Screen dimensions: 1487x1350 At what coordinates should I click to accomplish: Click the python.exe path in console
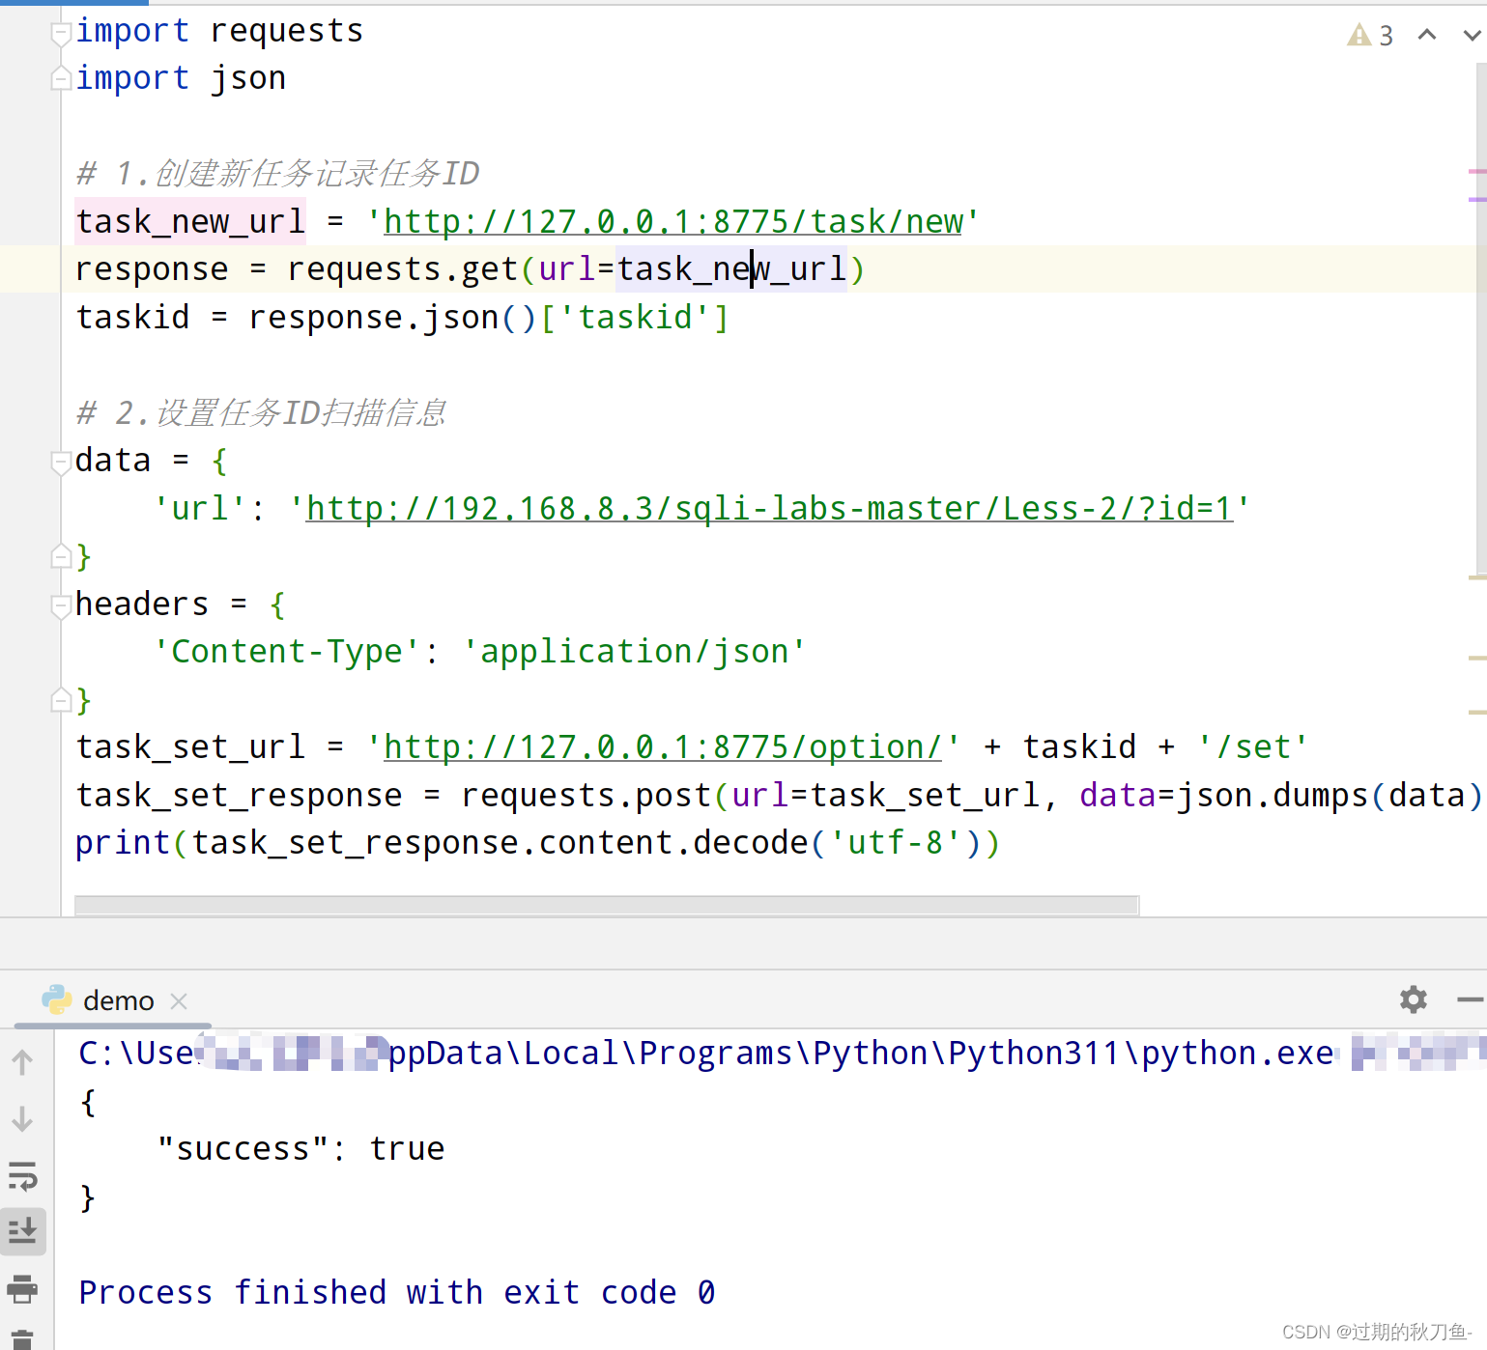point(705,1053)
